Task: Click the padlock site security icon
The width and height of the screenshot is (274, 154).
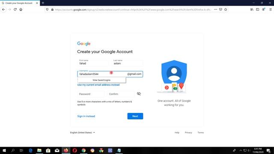Action: pyautogui.click(x=52, y=9)
